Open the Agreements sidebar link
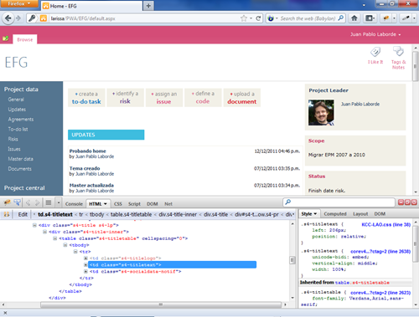 [21, 120]
